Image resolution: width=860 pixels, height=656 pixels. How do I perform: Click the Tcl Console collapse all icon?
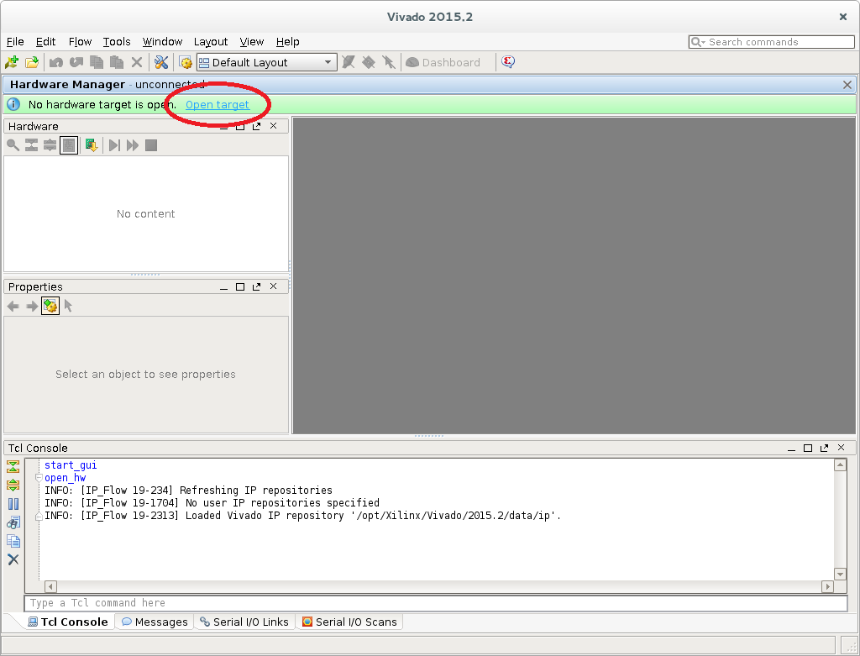click(x=13, y=467)
